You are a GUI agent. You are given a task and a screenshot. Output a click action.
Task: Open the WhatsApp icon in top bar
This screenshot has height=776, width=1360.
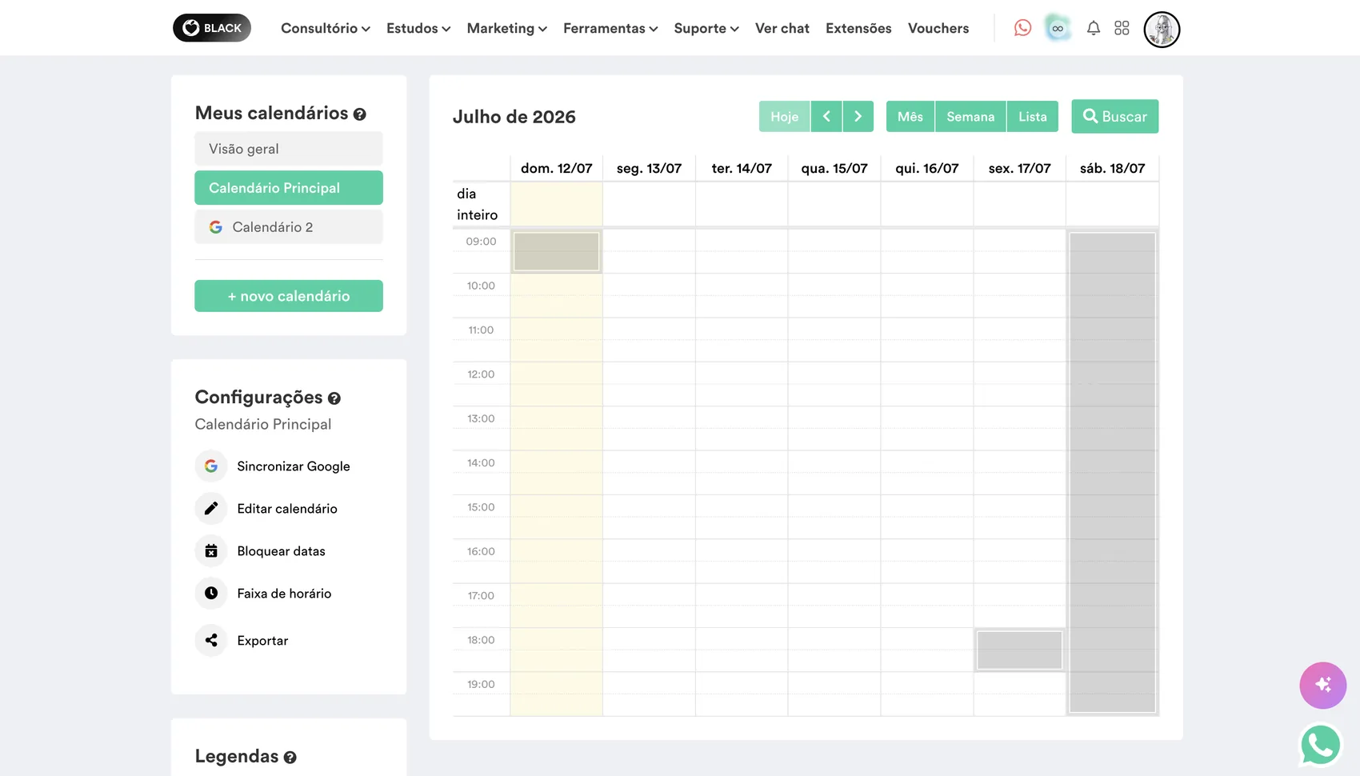[1022, 28]
